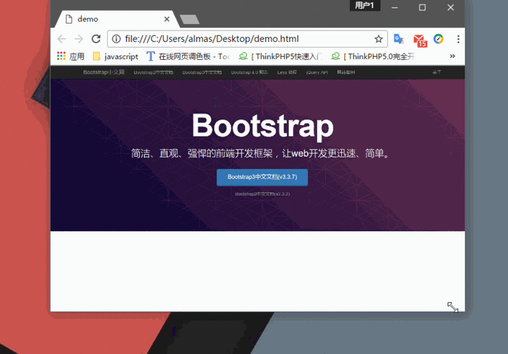Open the javascript bookmarks folder
Viewport: 508px width, 354px height.
[x=116, y=57]
